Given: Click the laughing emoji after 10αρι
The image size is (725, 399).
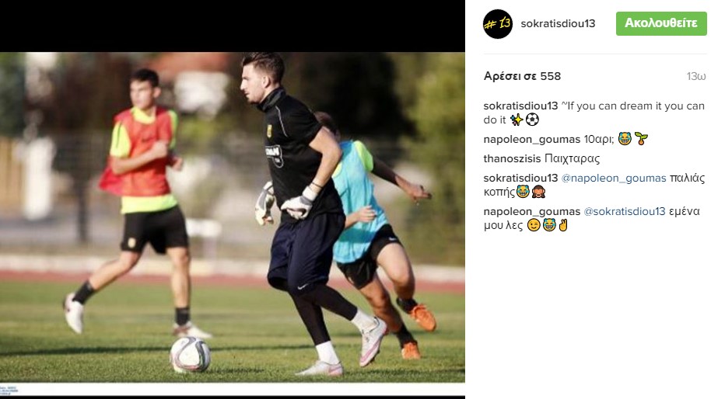Looking at the screenshot, I should tap(625, 138).
